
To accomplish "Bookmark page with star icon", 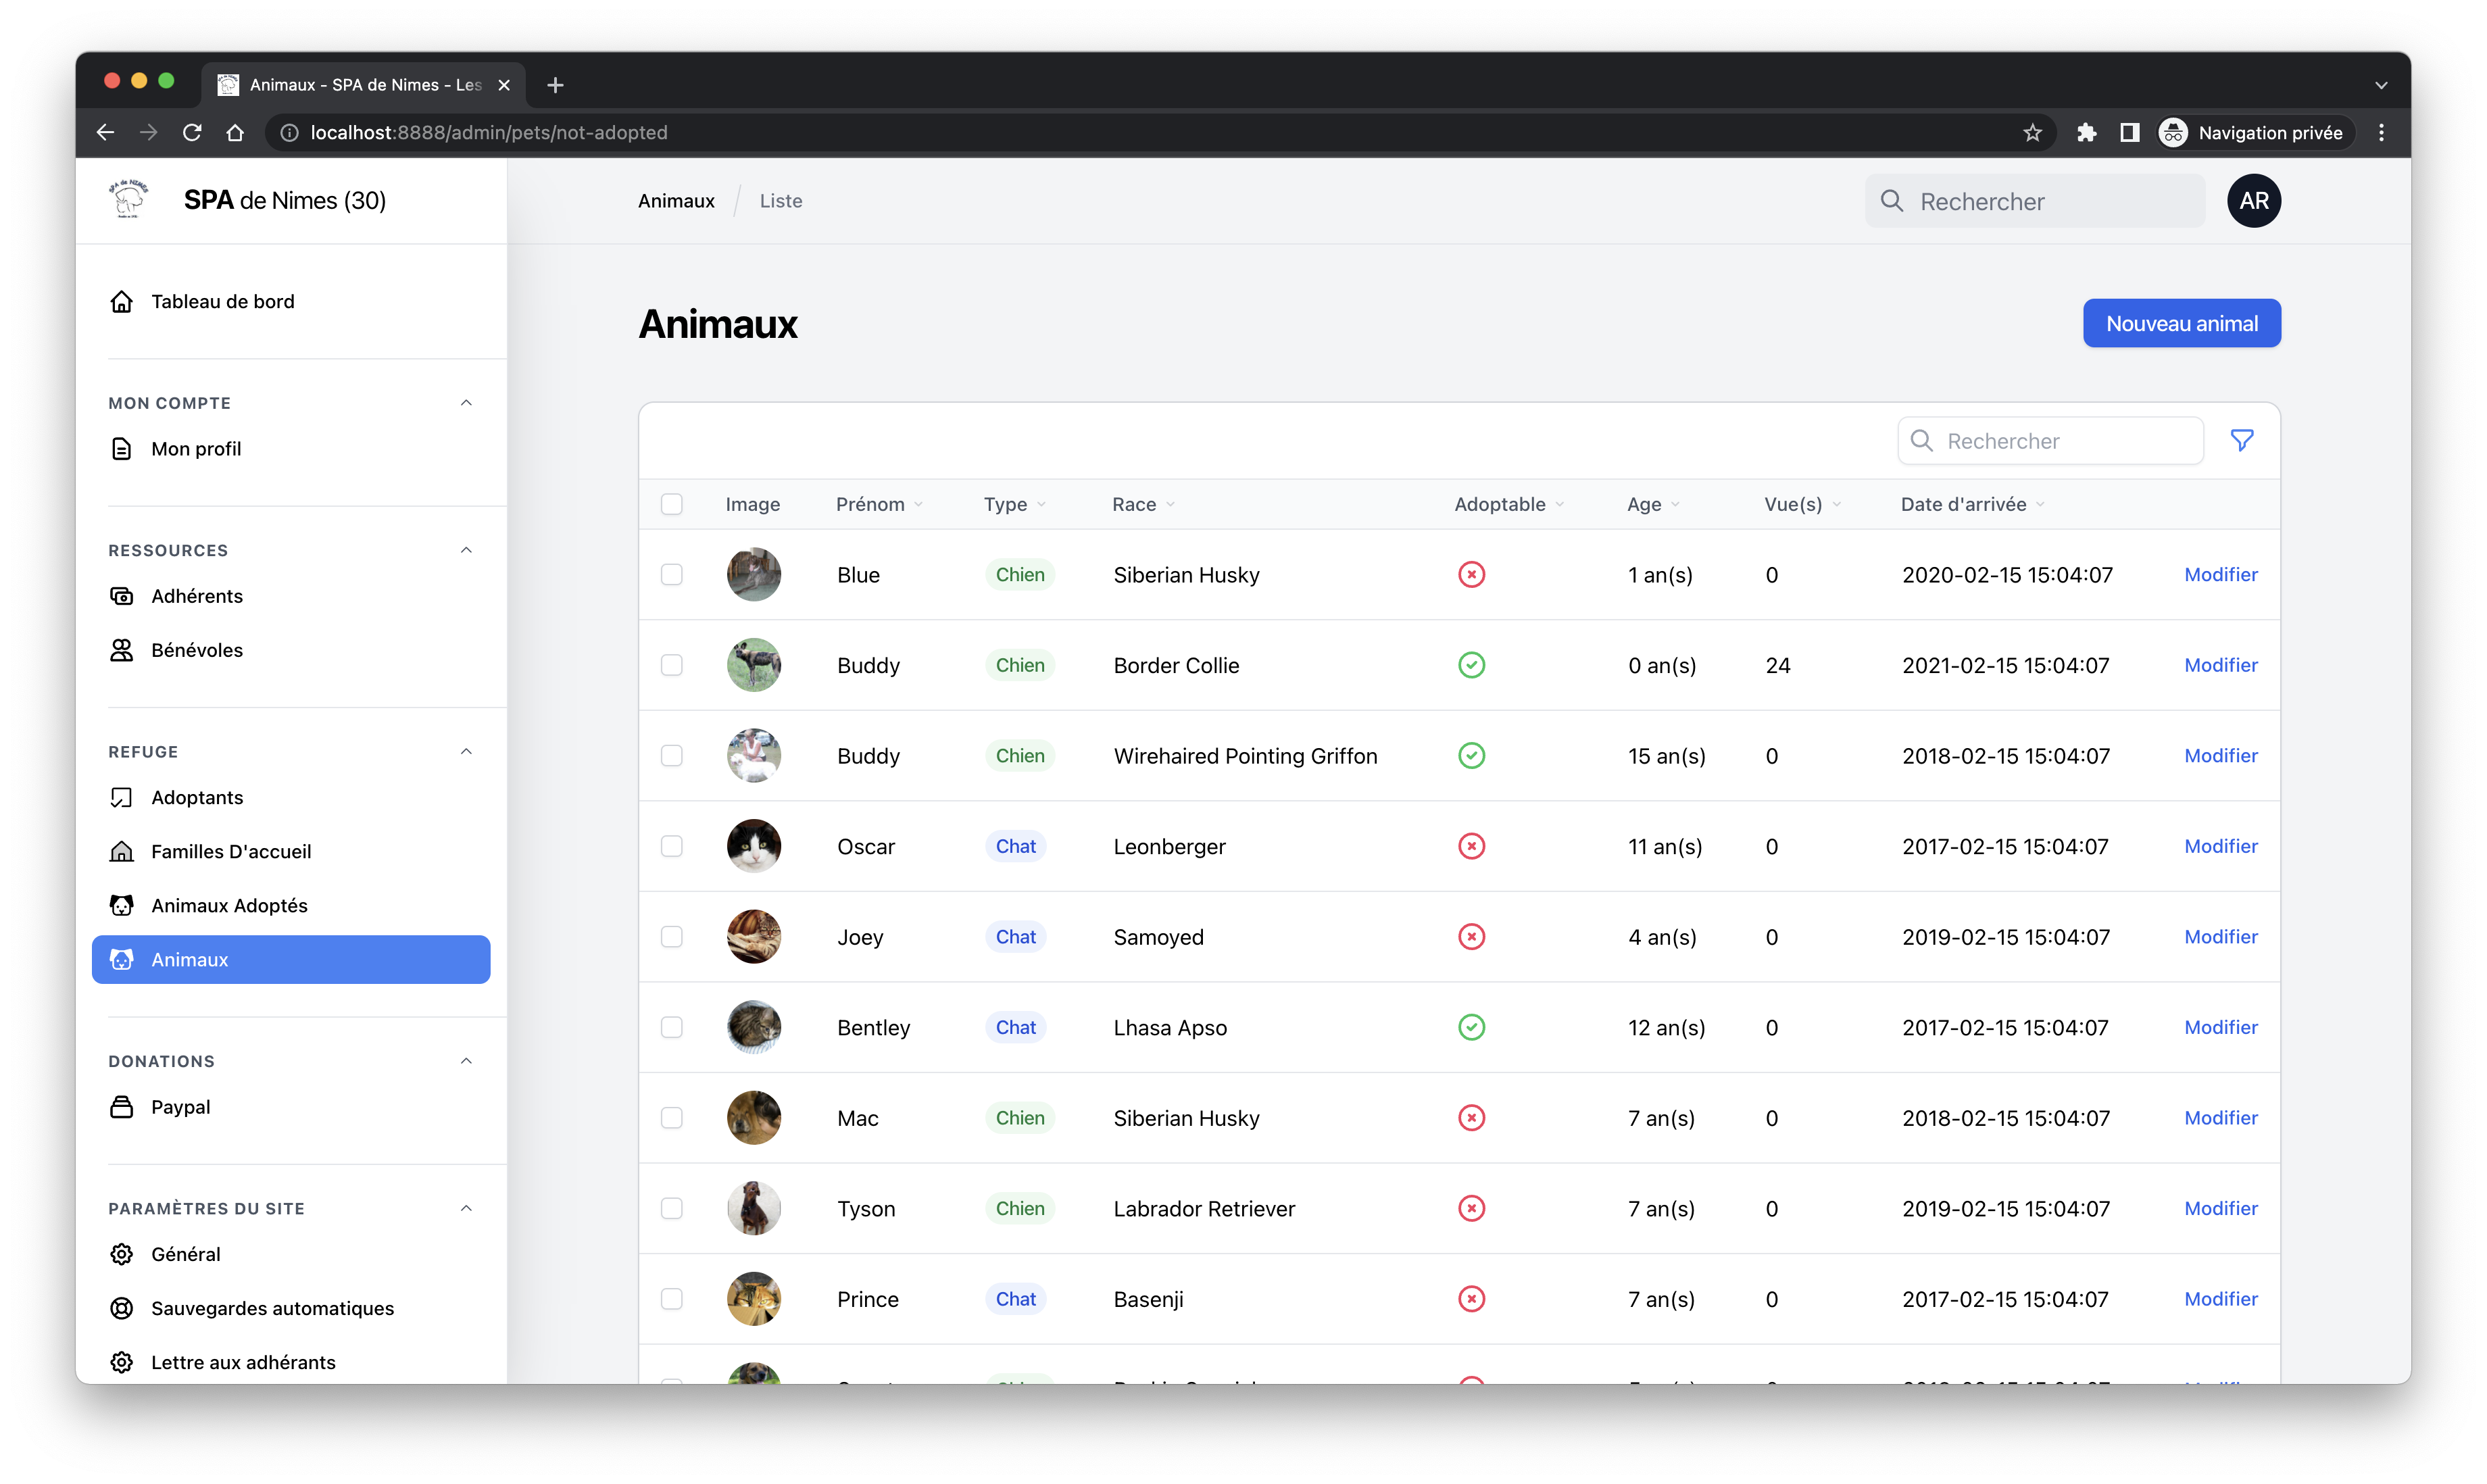I will tap(2032, 133).
